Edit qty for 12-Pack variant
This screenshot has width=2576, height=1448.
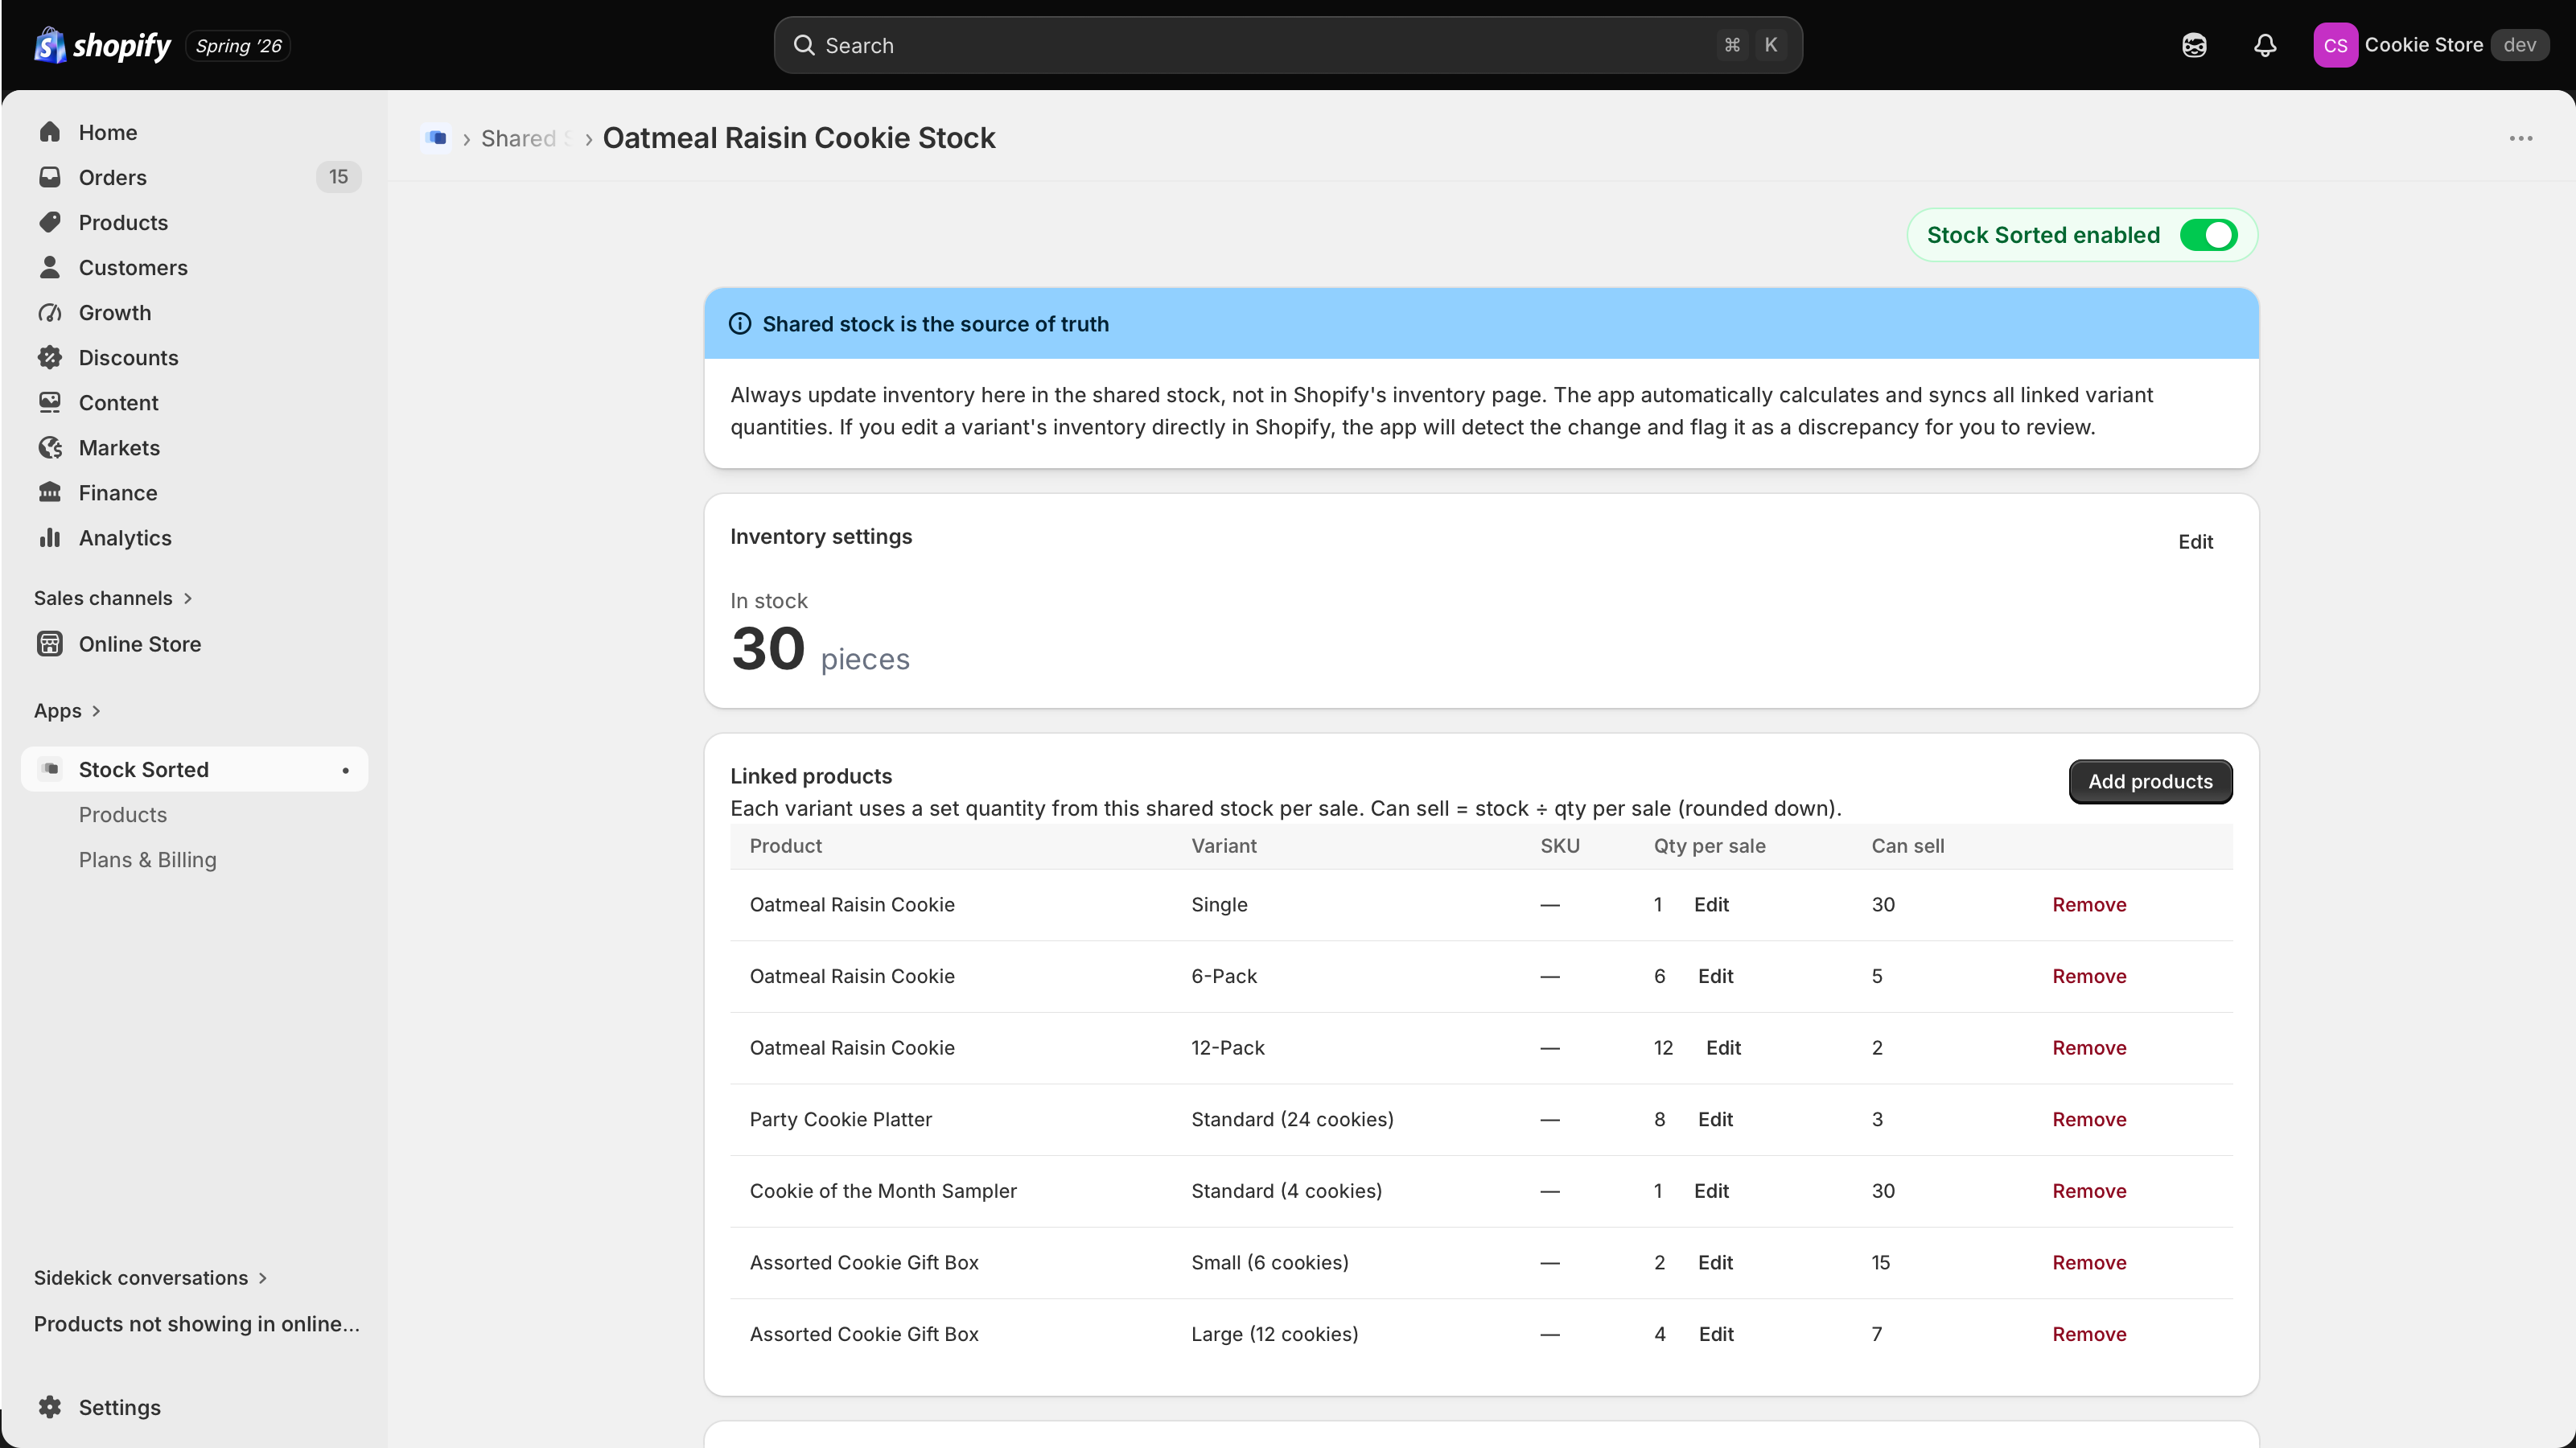tap(1723, 1047)
